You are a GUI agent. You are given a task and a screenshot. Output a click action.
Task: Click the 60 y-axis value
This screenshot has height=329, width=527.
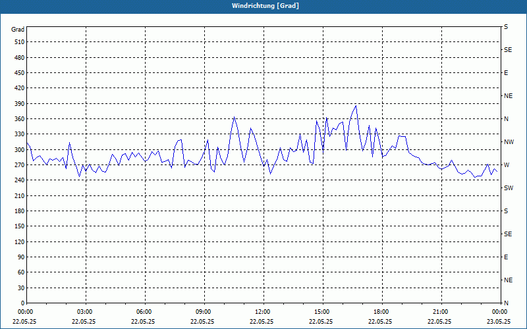tap(21, 272)
